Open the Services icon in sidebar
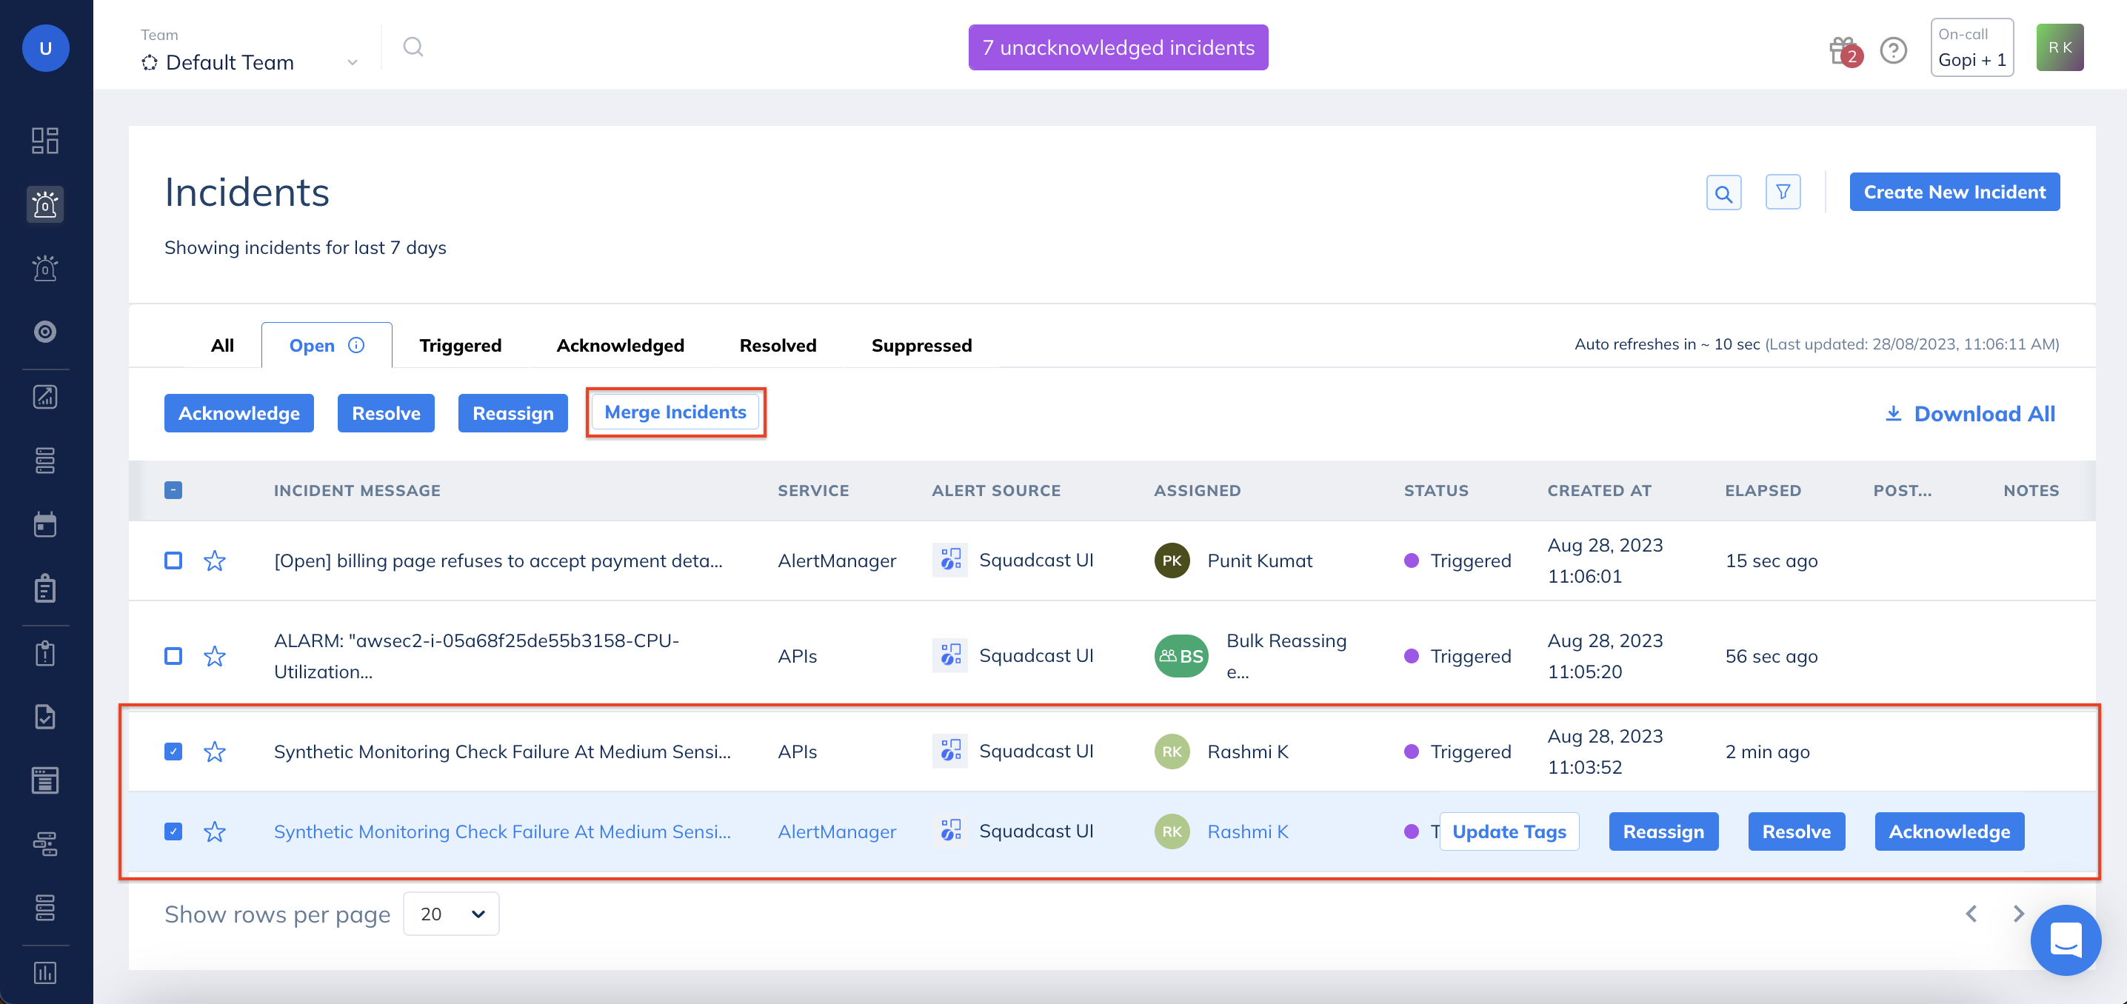2127x1004 pixels. (x=45, y=460)
